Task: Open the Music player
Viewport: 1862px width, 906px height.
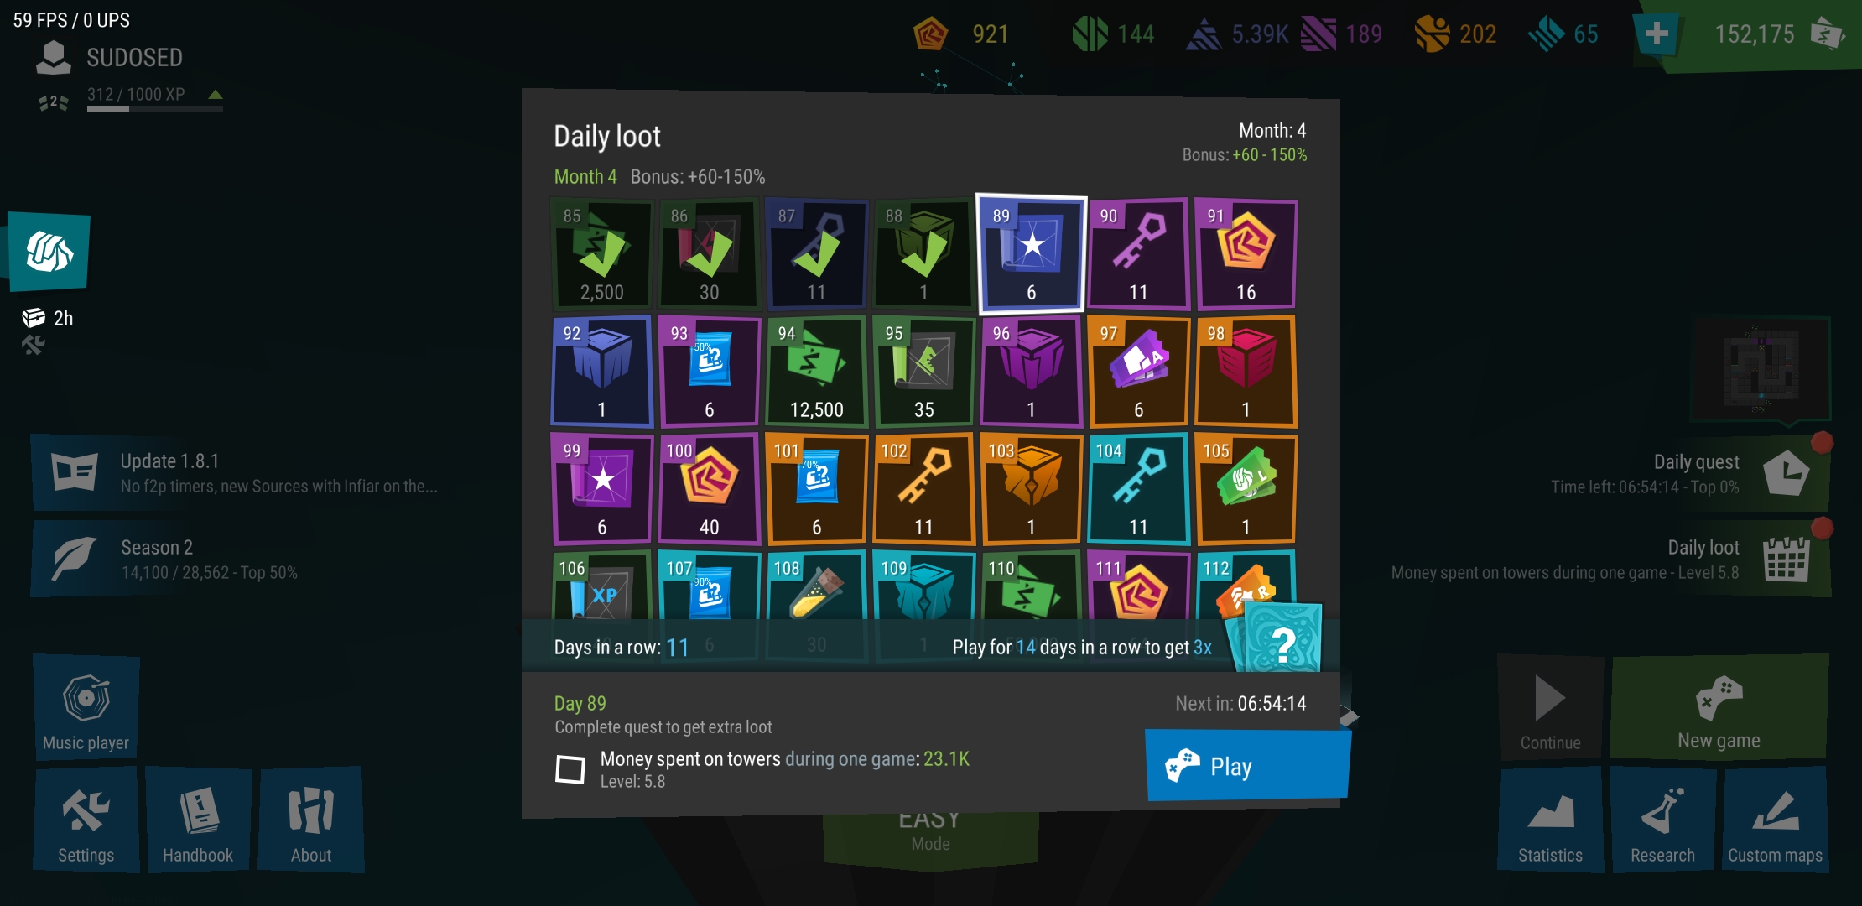Action: [86, 707]
